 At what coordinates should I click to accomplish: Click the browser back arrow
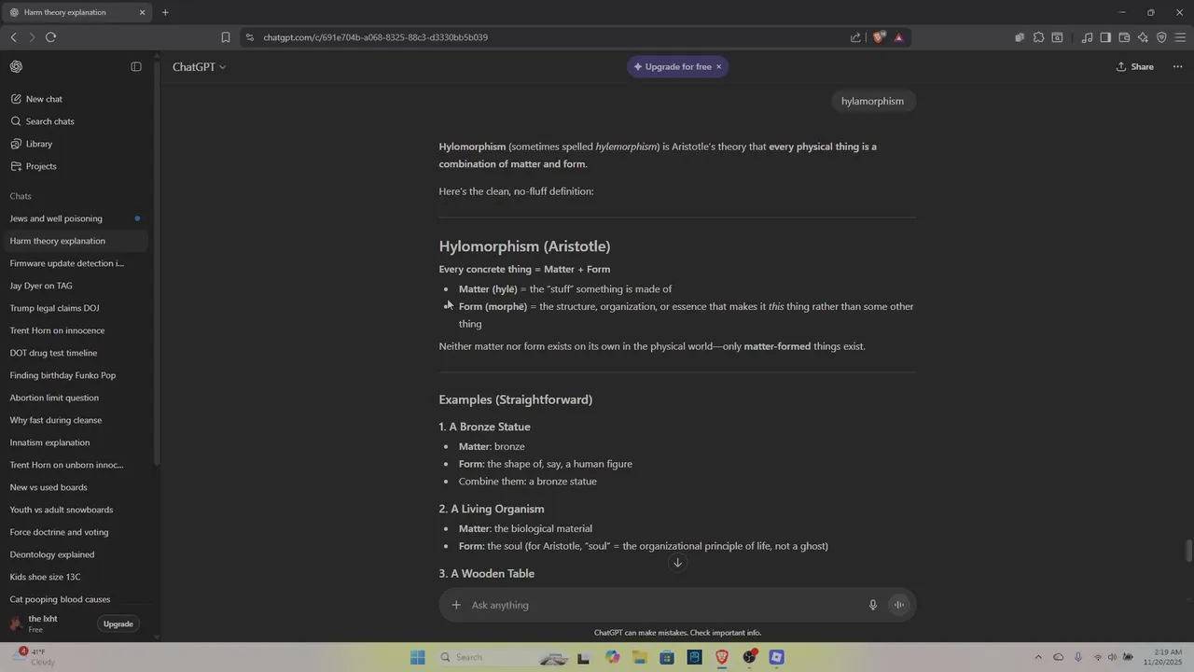pos(13,37)
